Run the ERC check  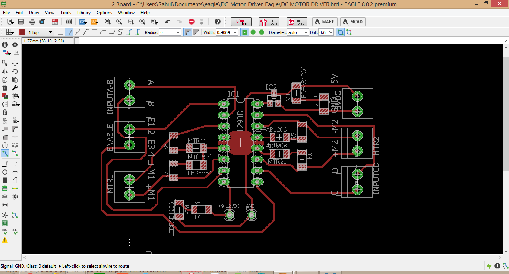click(5, 232)
